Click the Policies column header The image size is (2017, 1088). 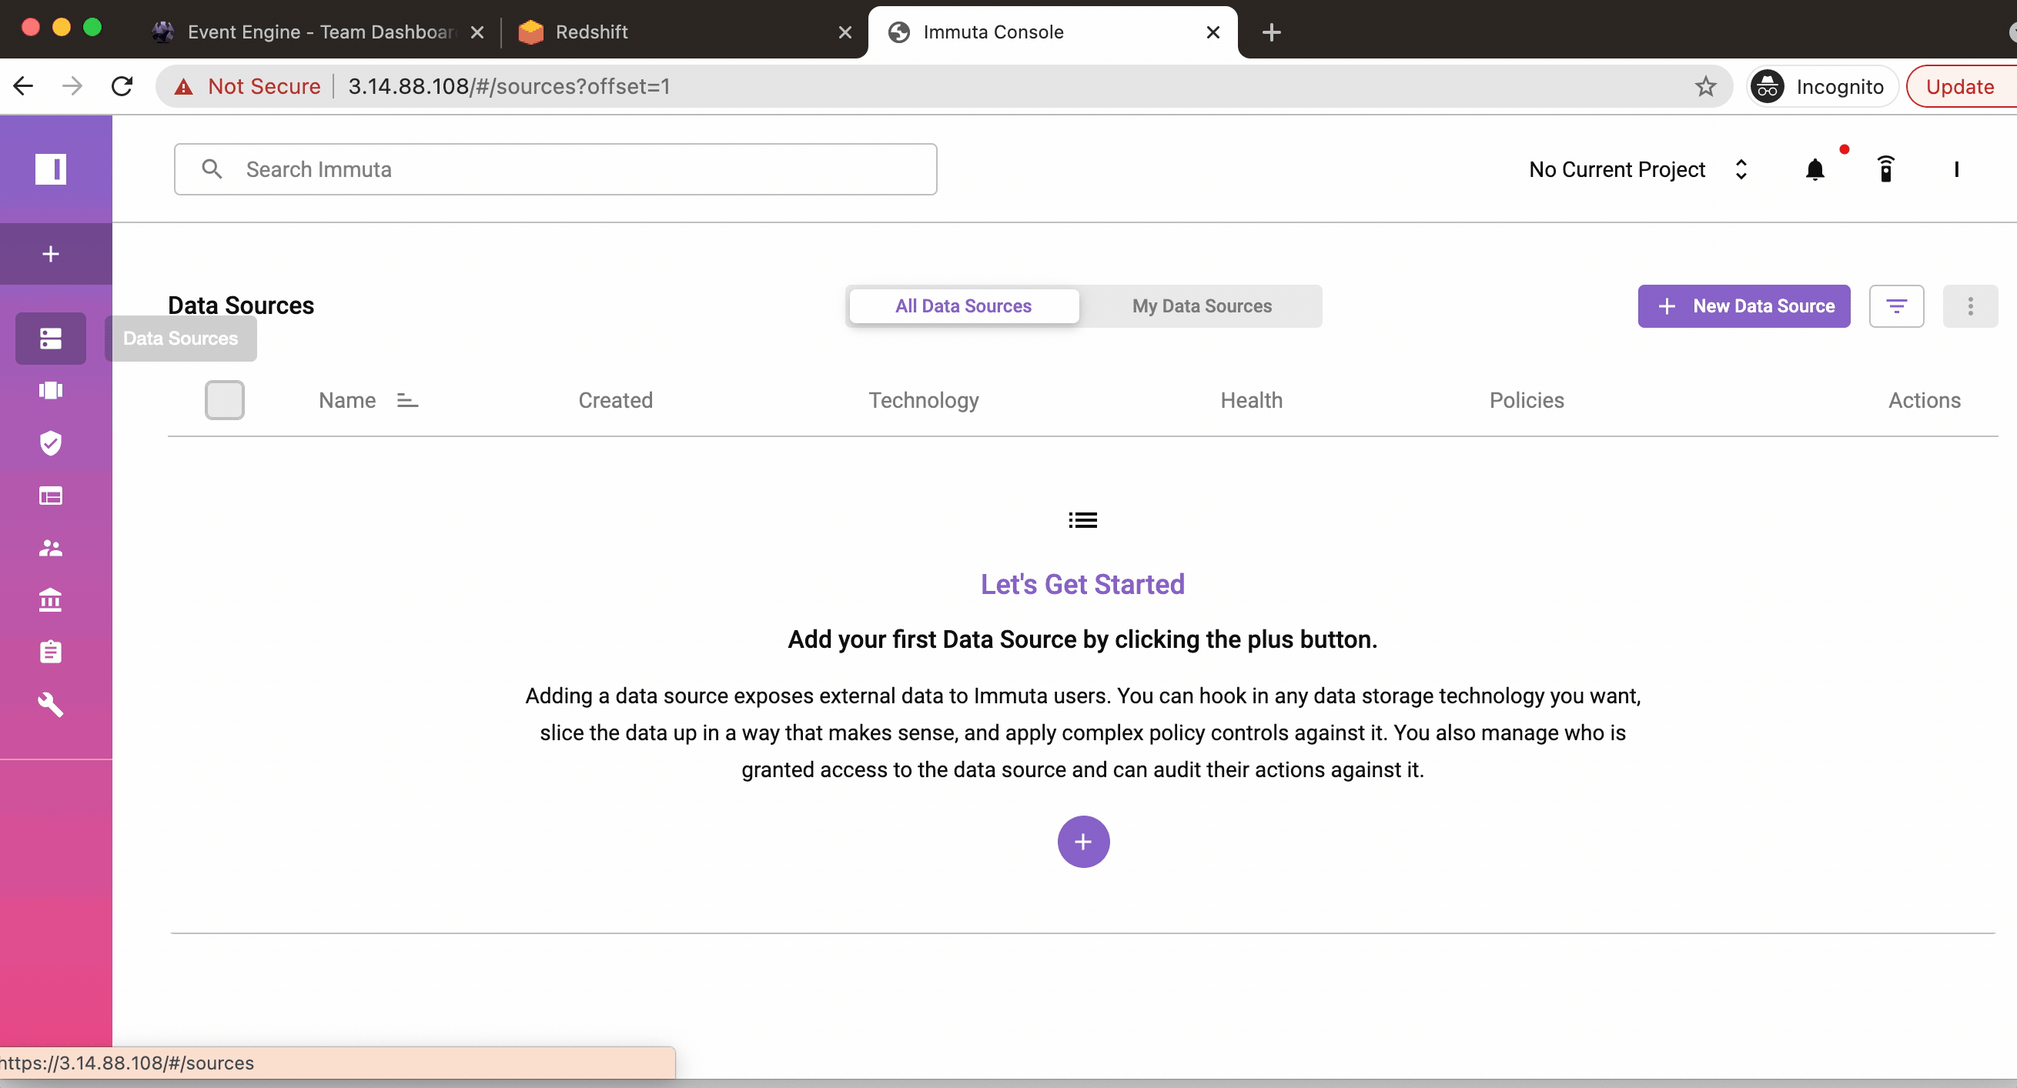[1526, 400]
